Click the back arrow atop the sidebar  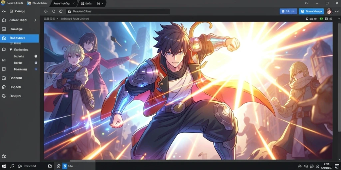3,11
